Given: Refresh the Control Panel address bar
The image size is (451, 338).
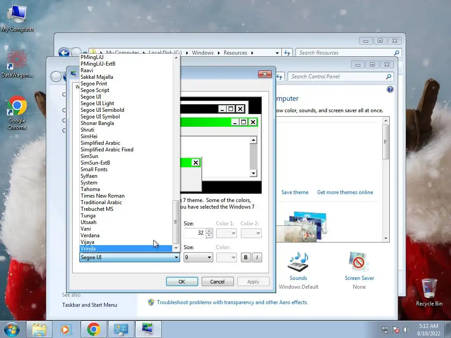Looking at the screenshot, I should pyautogui.click(x=279, y=77).
